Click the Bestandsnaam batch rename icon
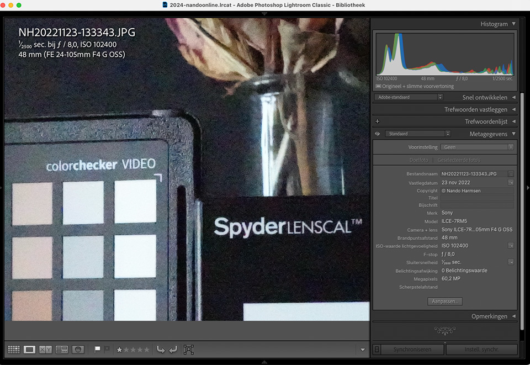Image resolution: width=530 pixels, height=365 pixels. pyautogui.click(x=511, y=174)
